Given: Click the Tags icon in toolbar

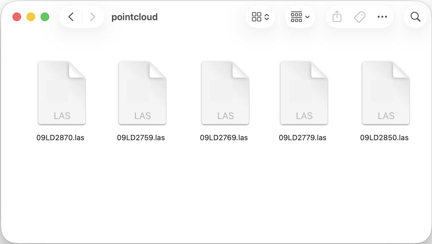Looking at the screenshot, I should 360,17.
